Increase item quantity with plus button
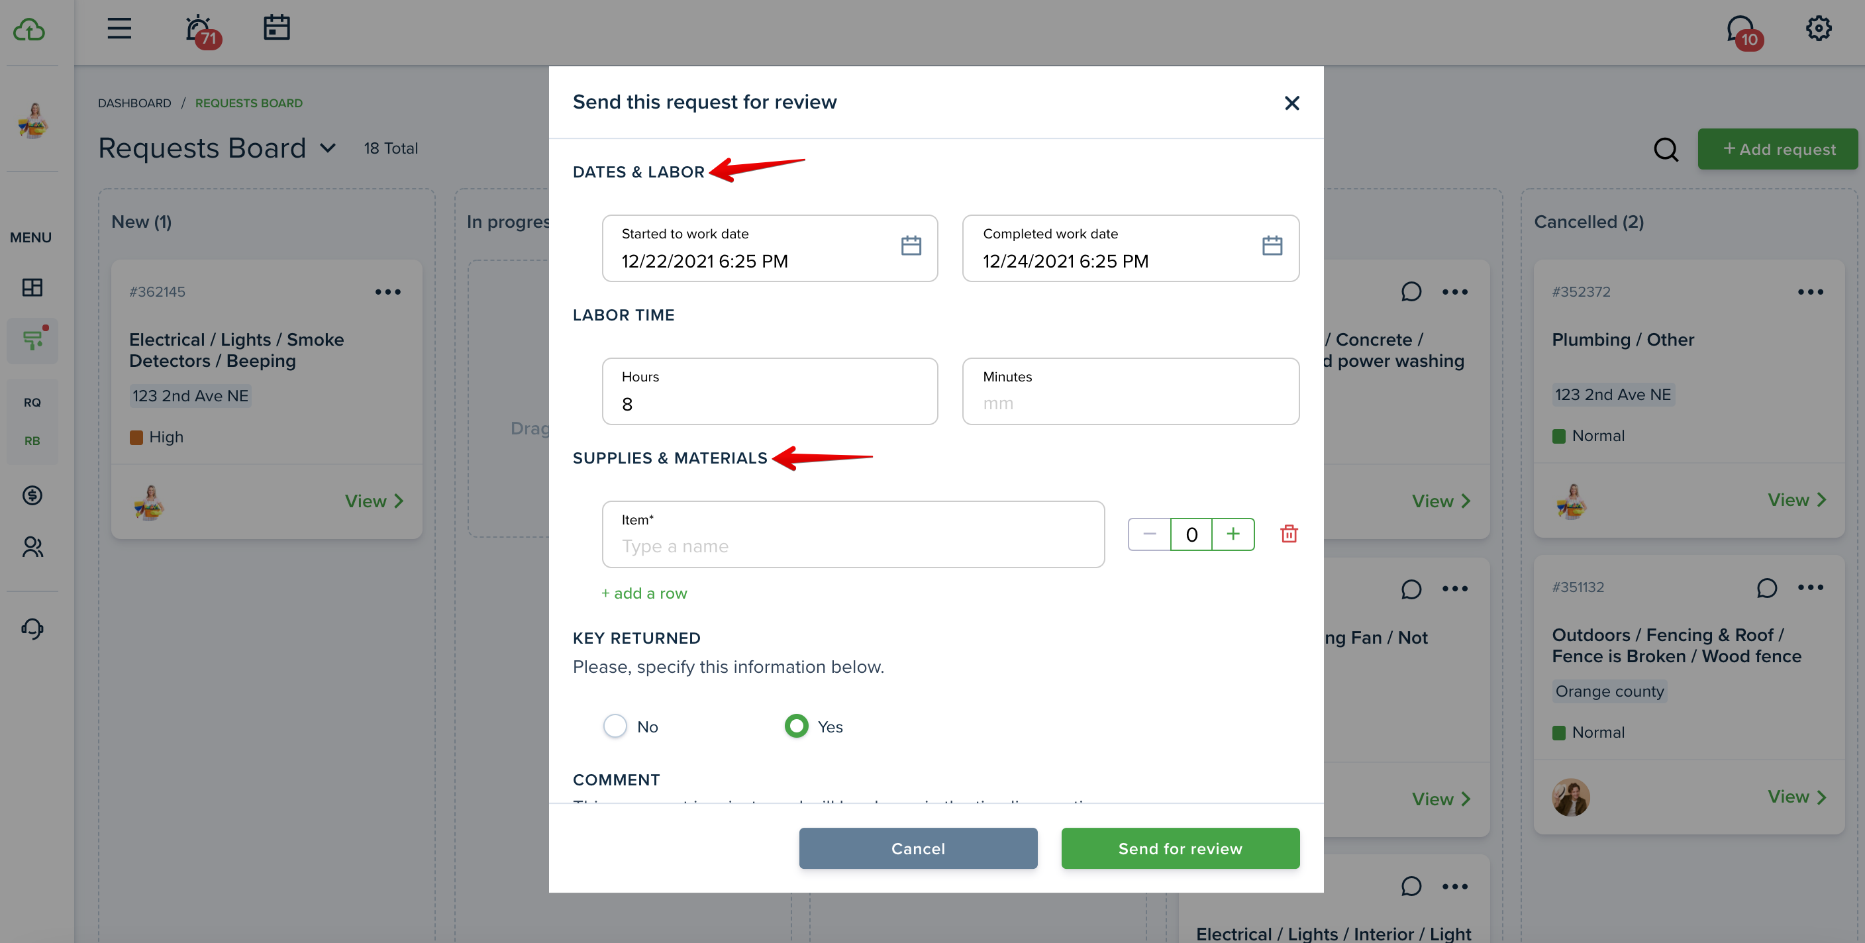The width and height of the screenshot is (1865, 943). (1233, 534)
